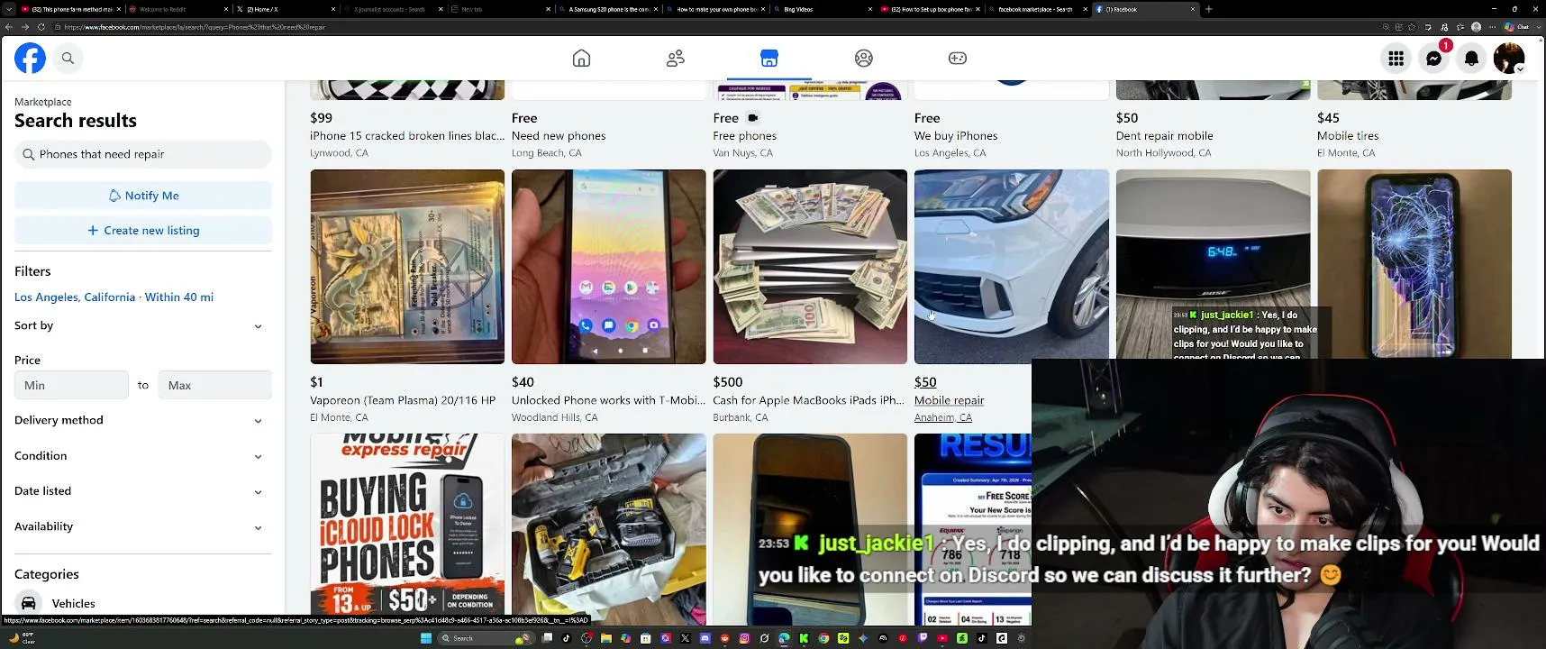
Task: Open the white car bumper listing photo
Action: pyautogui.click(x=1012, y=267)
